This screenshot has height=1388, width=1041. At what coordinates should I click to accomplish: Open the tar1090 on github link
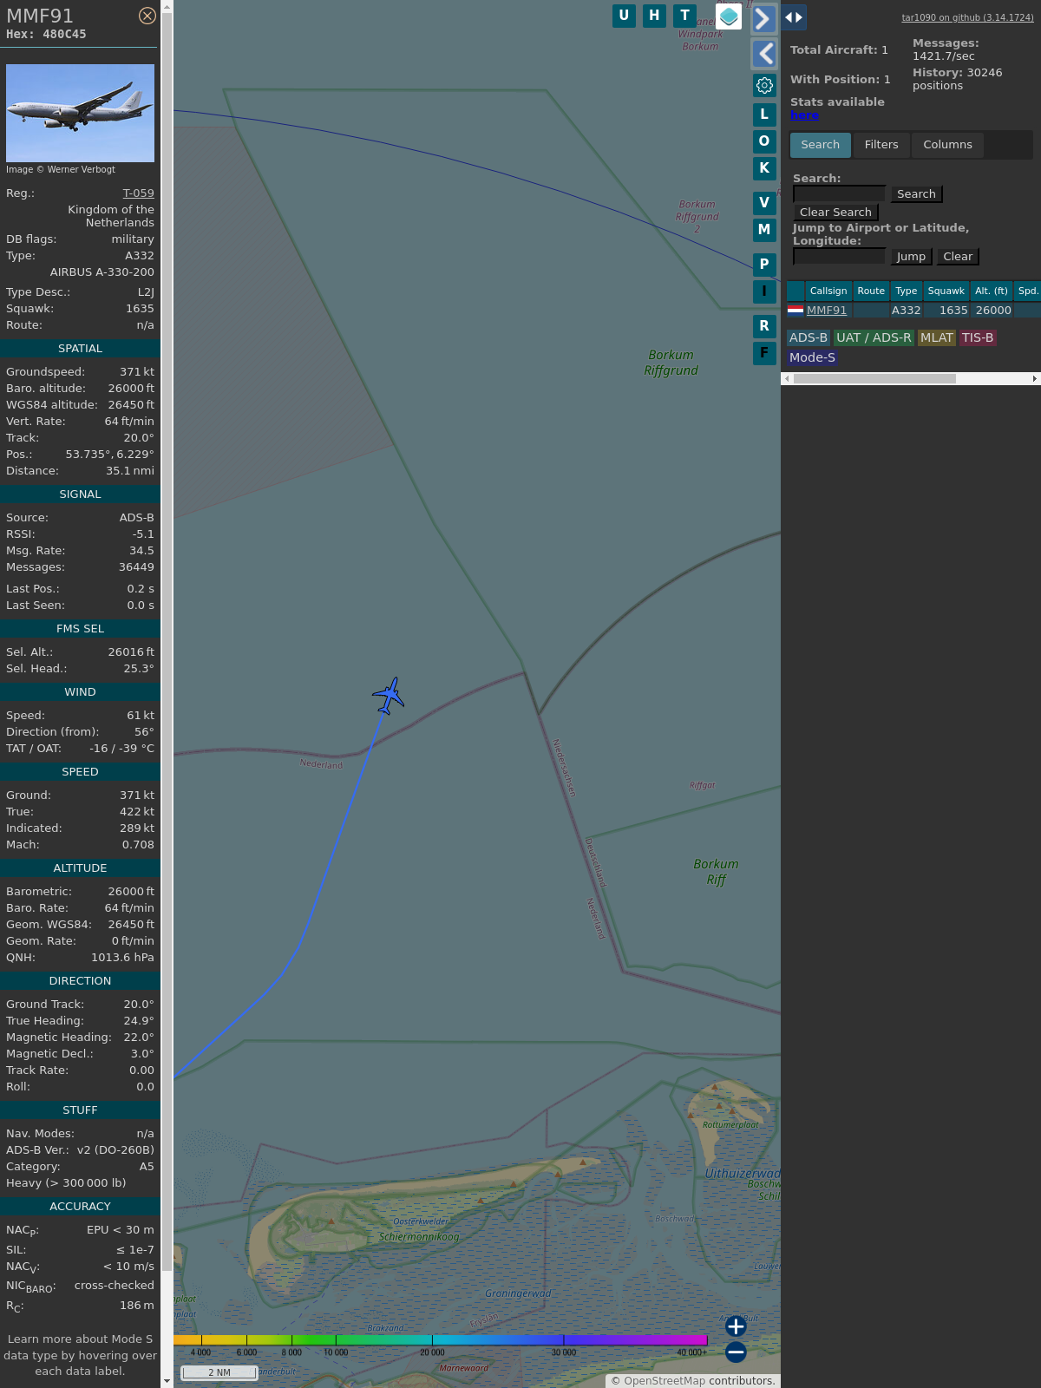[967, 17]
